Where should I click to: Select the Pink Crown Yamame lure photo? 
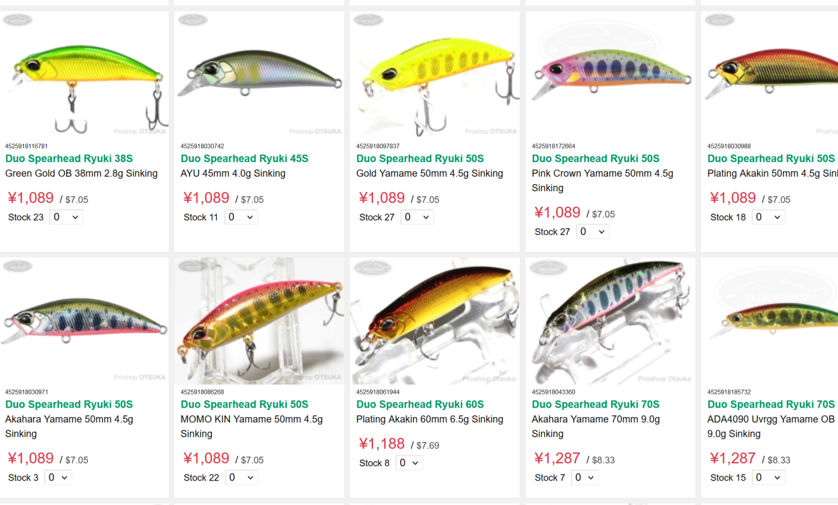pyautogui.click(x=611, y=75)
